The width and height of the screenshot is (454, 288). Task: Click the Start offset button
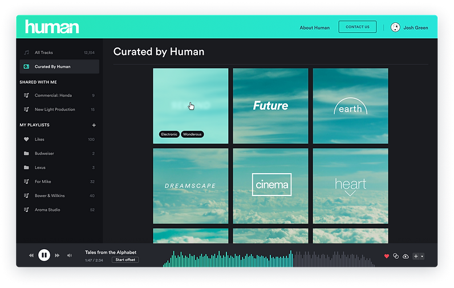coord(125,260)
